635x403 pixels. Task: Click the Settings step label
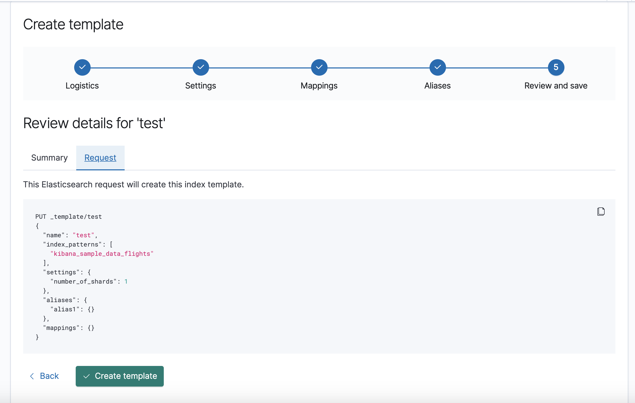pos(200,86)
